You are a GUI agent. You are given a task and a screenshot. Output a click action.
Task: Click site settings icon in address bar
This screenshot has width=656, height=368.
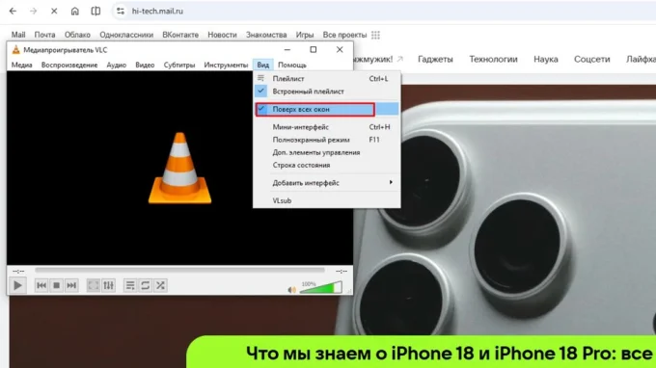tap(121, 12)
